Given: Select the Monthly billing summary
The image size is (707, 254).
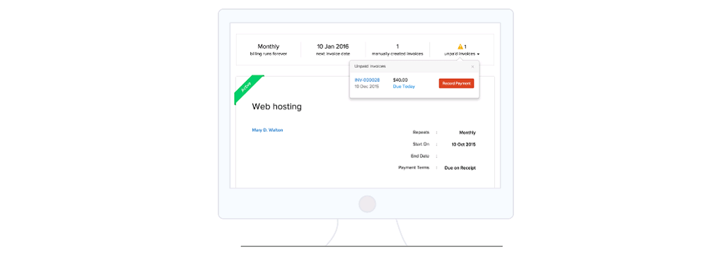Looking at the screenshot, I should (x=268, y=49).
